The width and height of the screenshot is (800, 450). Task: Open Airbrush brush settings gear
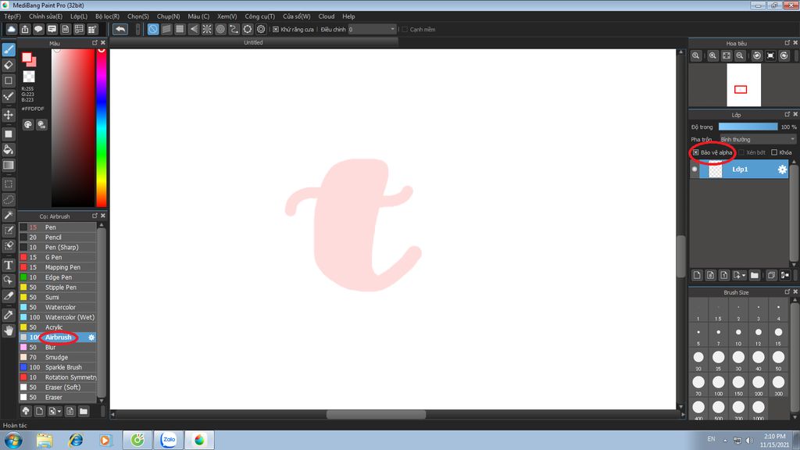(x=91, y=337)
